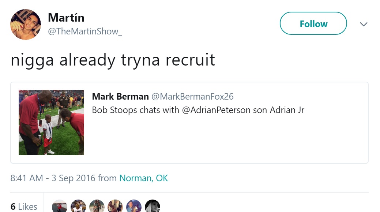Click the main tweet text
380x212 pixels.
point(113,60)
